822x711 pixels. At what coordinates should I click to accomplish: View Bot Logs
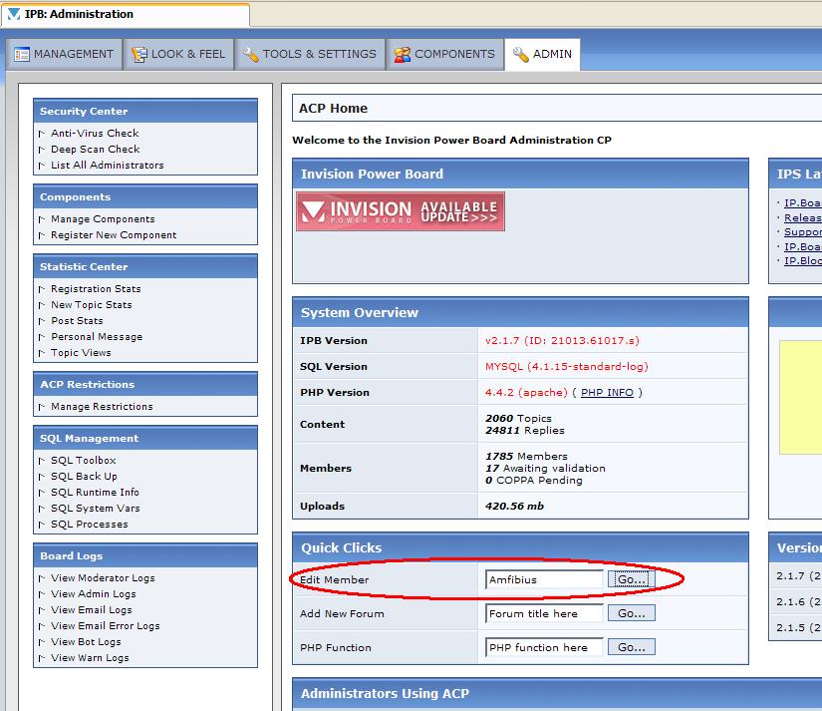pos(86,642)
